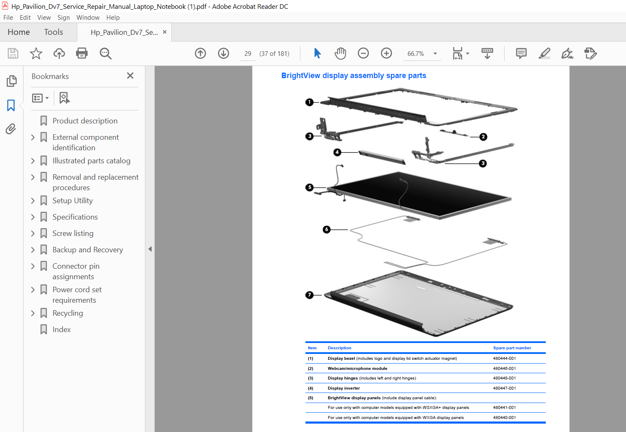Expand the Screw listing bookmark
626x432 pixels.
(x=33, y=233)
